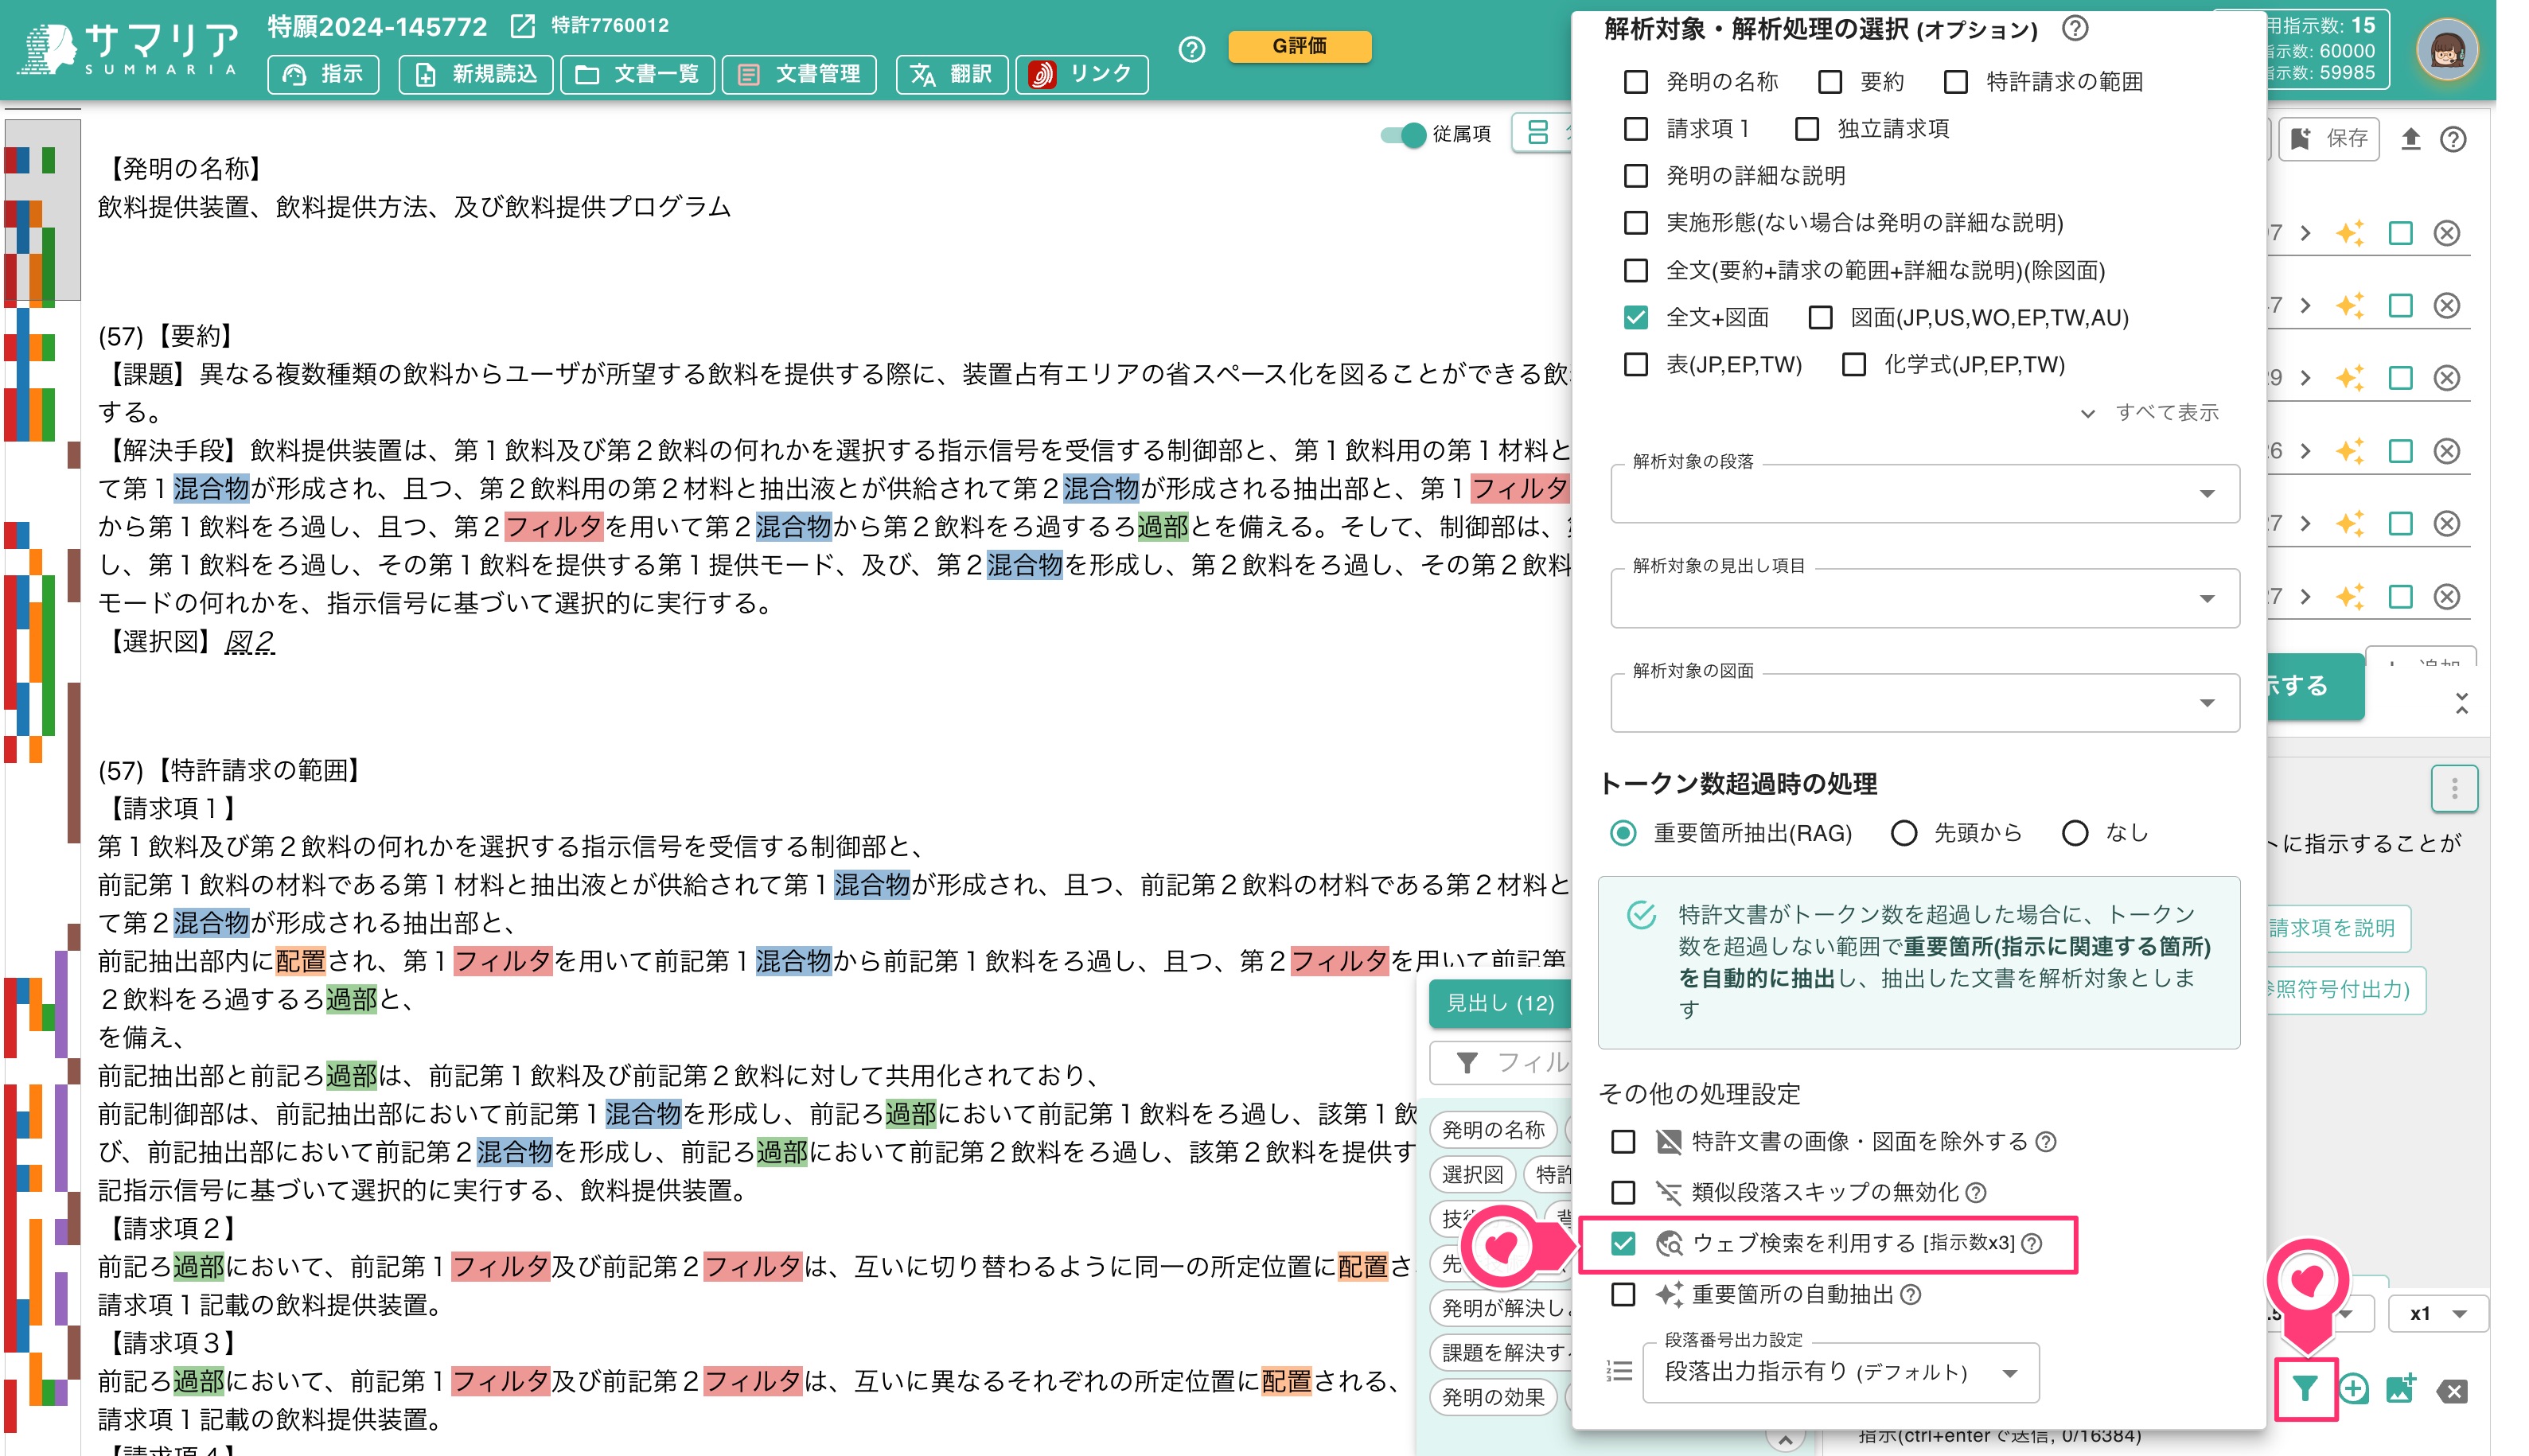Uncheck ウェブ検索を利用する checkbox

[x=1623, y=1243]
